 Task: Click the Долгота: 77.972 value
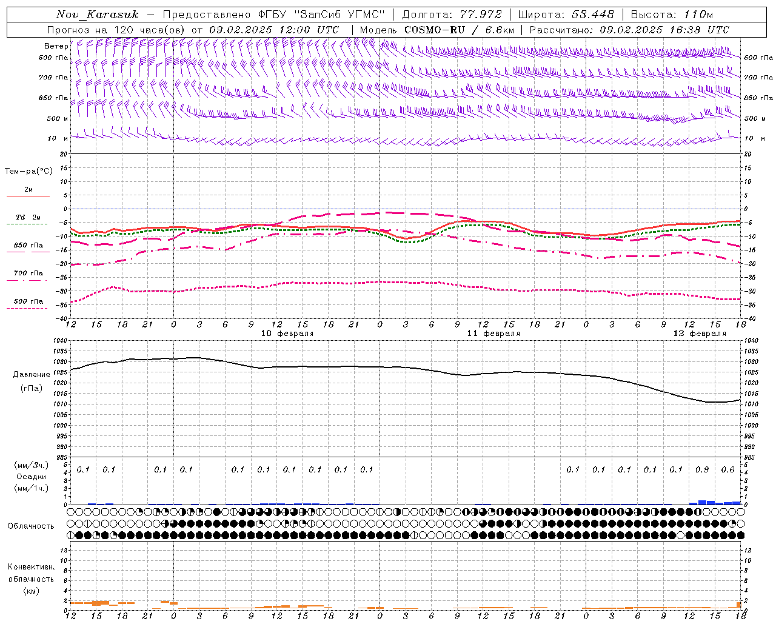tap(452, 15)
